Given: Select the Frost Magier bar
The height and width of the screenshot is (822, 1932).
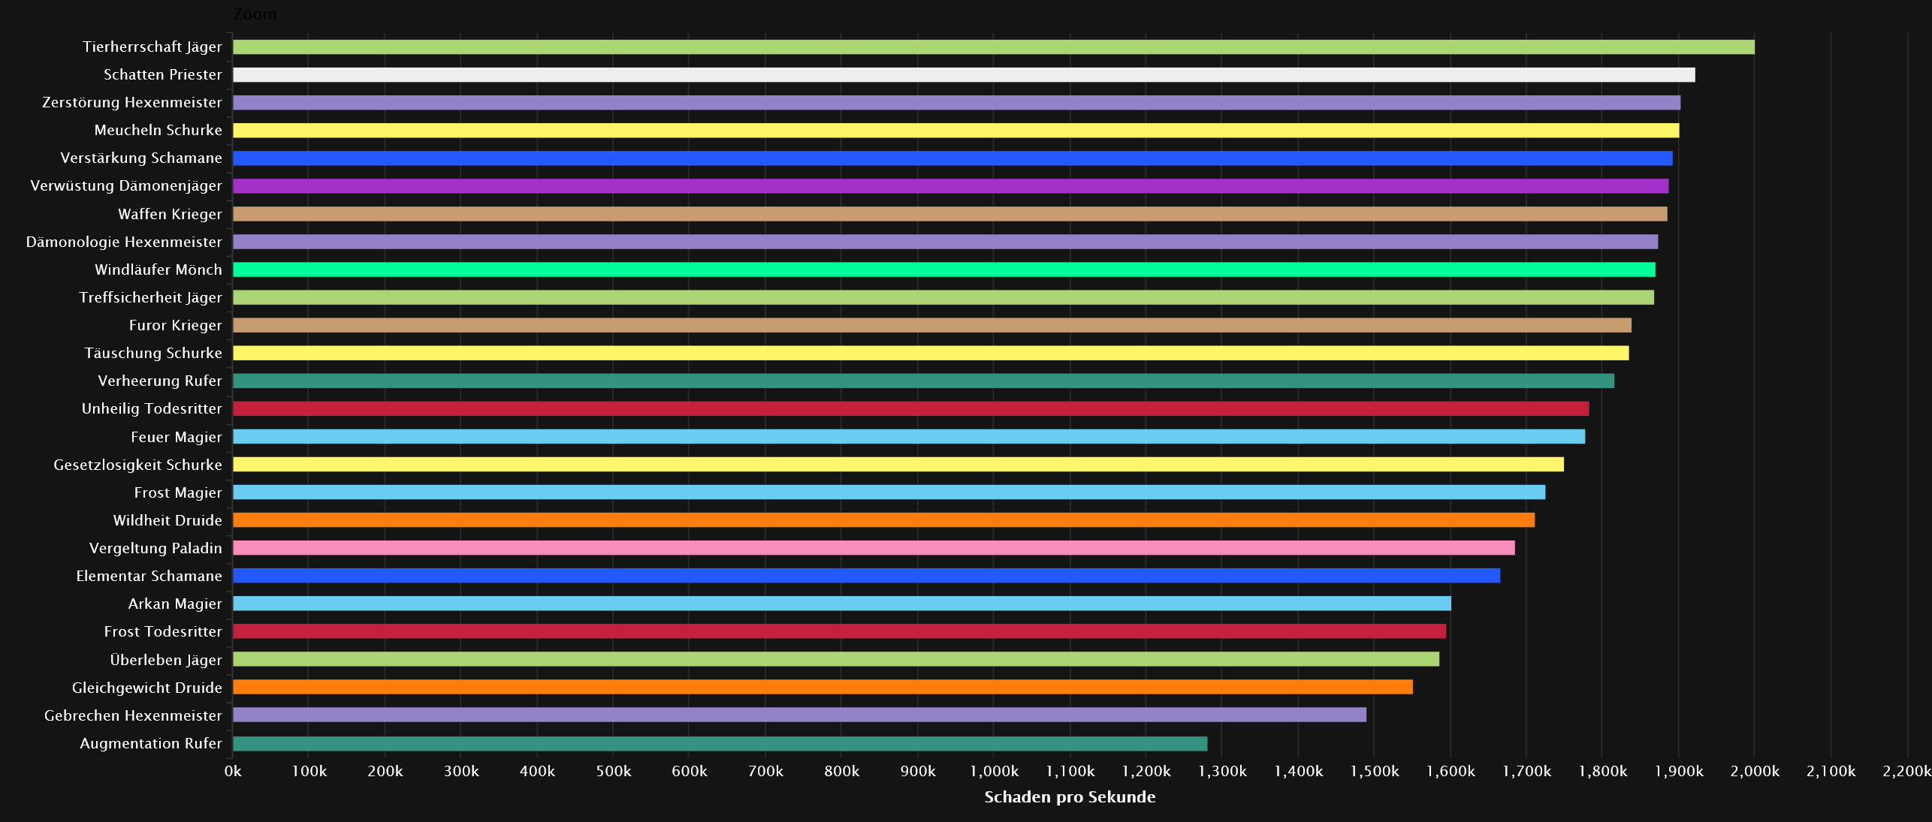Looking at the screenshot, I should tap(889, 492).
